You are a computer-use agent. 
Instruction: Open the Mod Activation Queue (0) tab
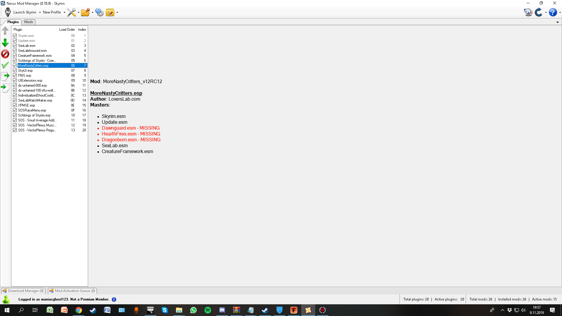pos(72,291)
